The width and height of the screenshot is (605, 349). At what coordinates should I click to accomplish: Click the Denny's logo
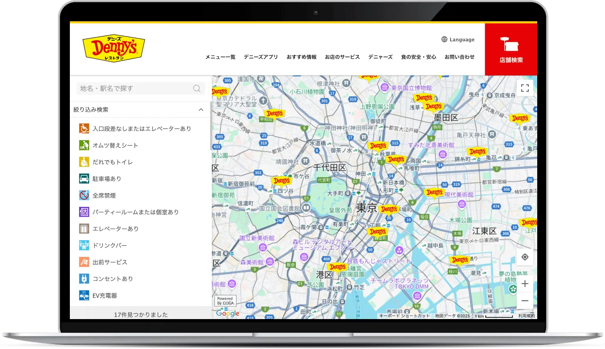pyautogui.click(x=114, y=48)
